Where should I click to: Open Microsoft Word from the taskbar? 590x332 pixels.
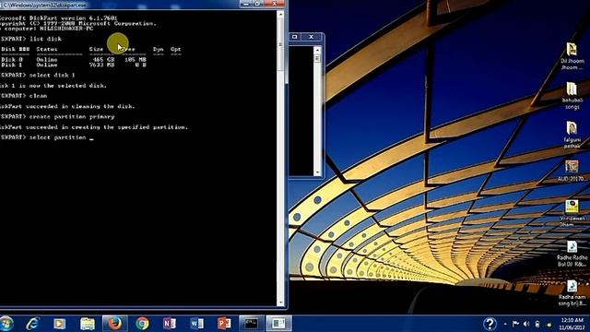pos(196,324)
